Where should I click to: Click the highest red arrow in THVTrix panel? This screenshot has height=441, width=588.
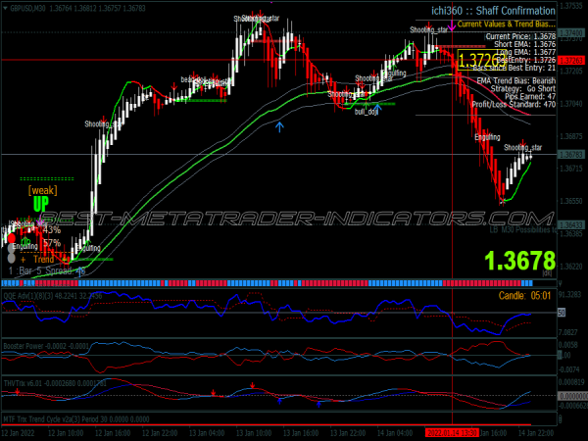point(253,385)
